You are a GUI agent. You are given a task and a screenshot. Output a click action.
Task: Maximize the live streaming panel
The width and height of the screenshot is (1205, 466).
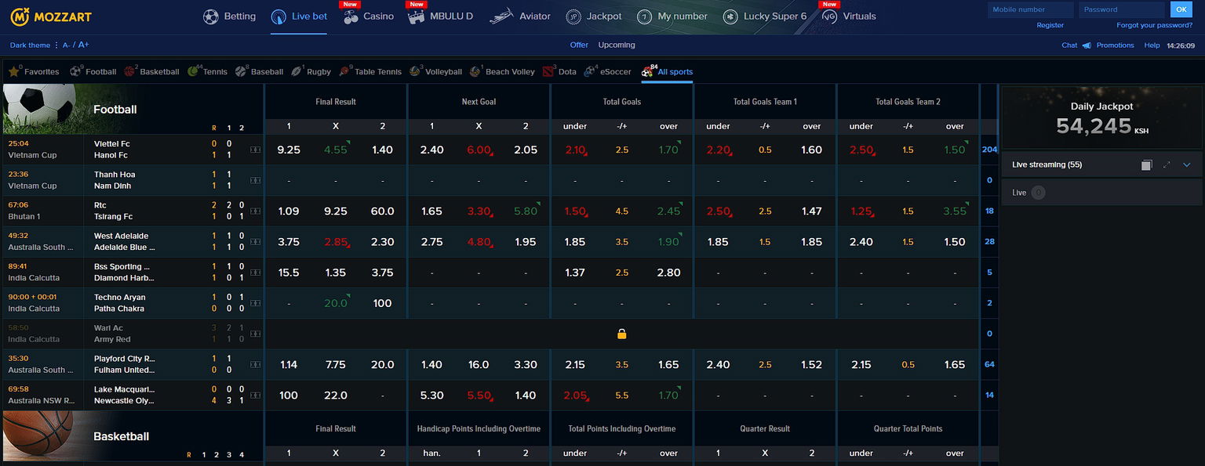tap(1167, 165)
